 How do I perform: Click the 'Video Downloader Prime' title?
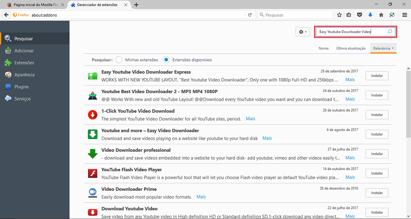[x=129, y=189]
